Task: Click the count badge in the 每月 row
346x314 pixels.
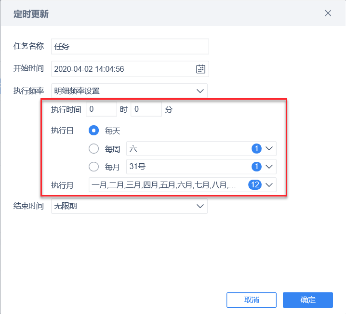Action: pyautogui.click(x=256, y=167)
